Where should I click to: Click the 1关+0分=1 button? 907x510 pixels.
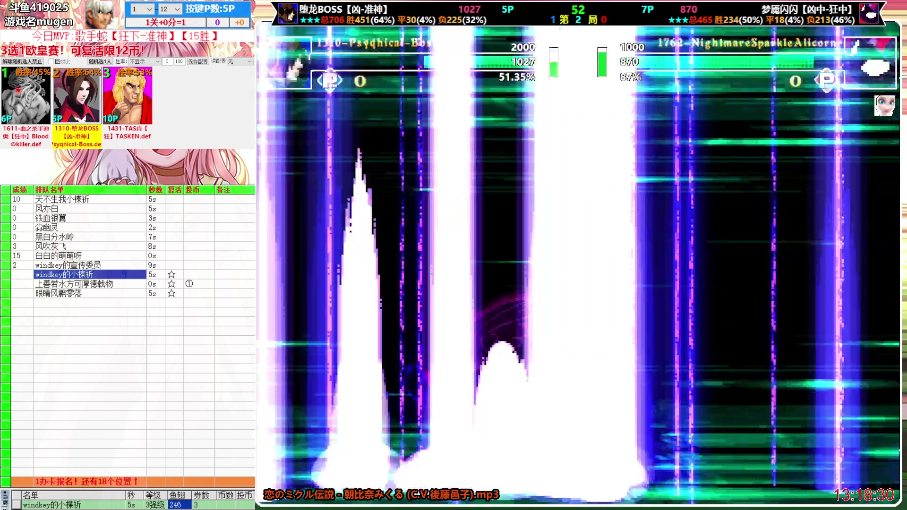point(165,22)
